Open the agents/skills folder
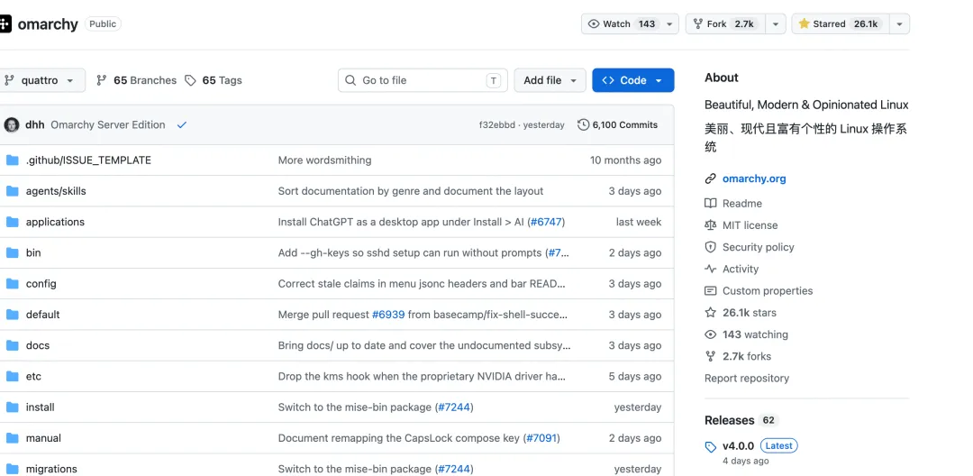 (56, 191)
